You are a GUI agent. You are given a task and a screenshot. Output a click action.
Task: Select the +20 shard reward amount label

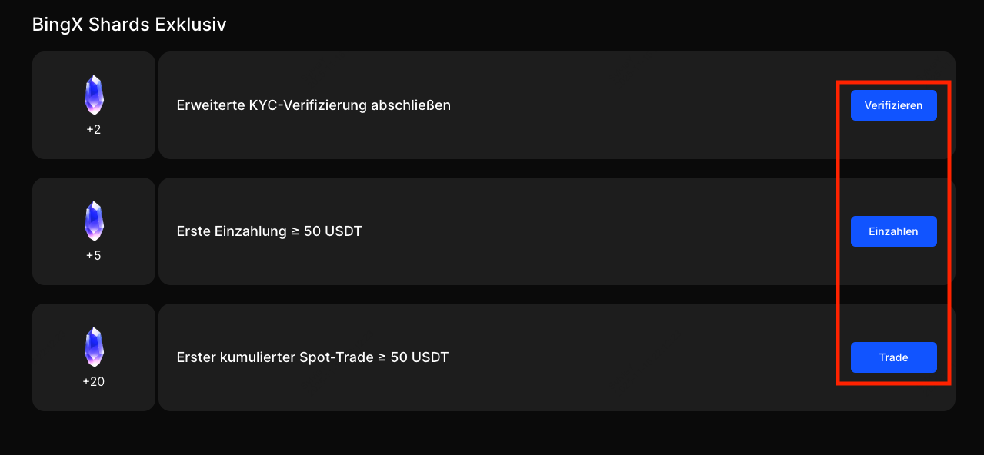94,381
